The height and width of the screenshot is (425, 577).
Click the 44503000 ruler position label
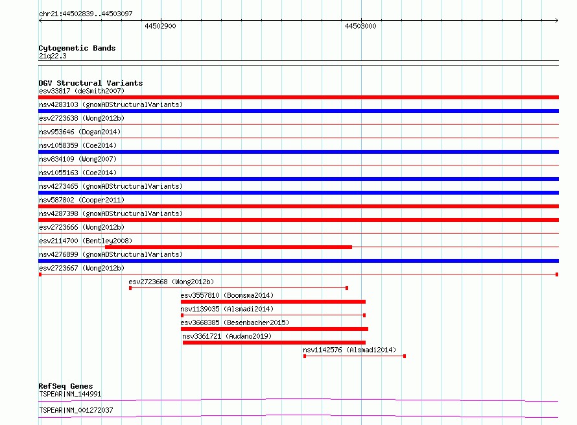(360, 26)
